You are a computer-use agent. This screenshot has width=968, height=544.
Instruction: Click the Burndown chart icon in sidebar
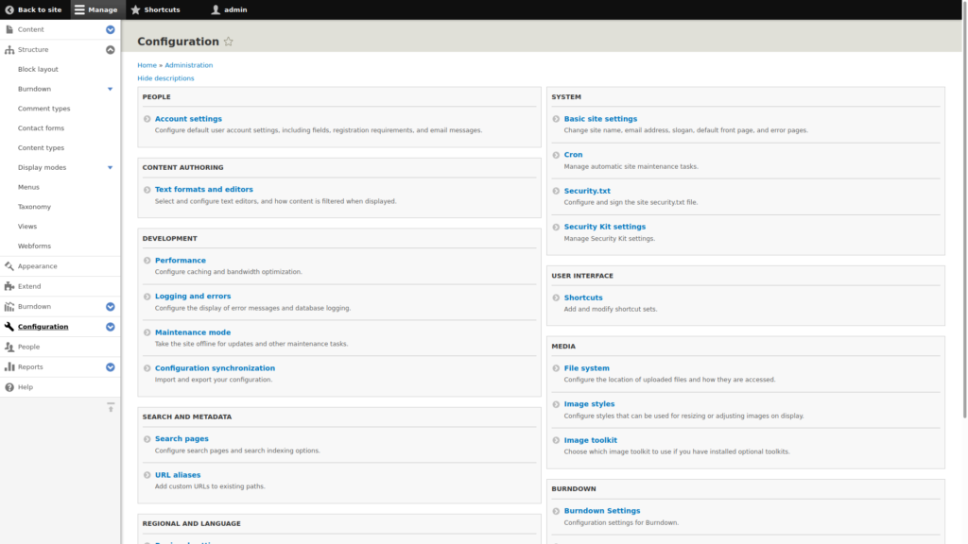coord(9,307)
